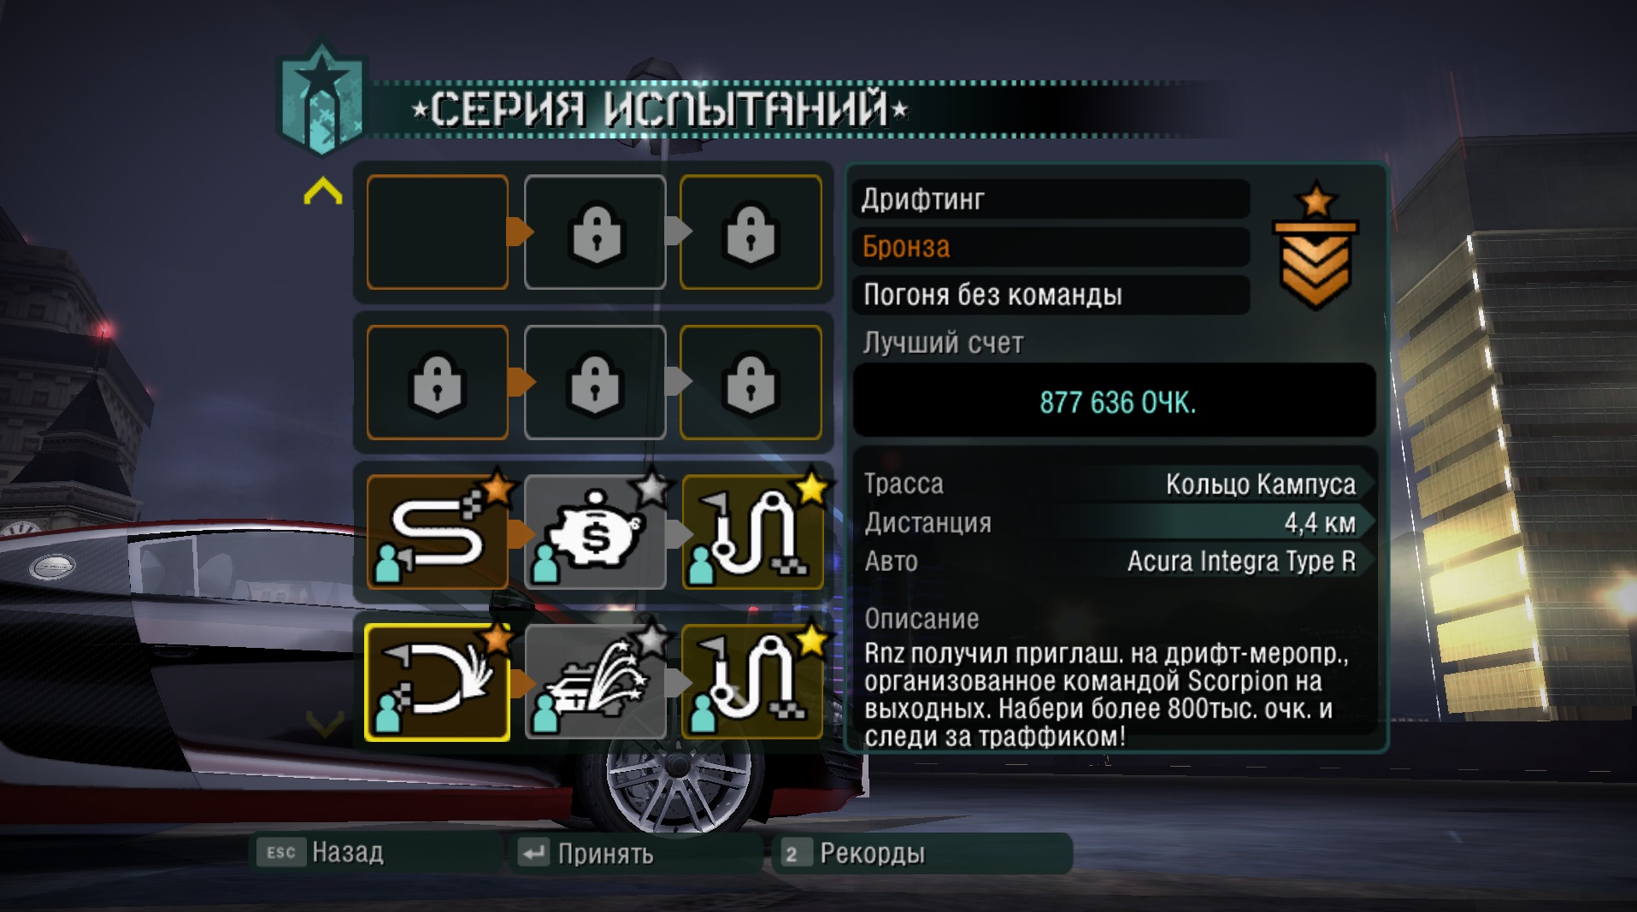This screenshot has width=1637, height=912.
Task: Click the last locked tile in second row
Action: point(751,382)
